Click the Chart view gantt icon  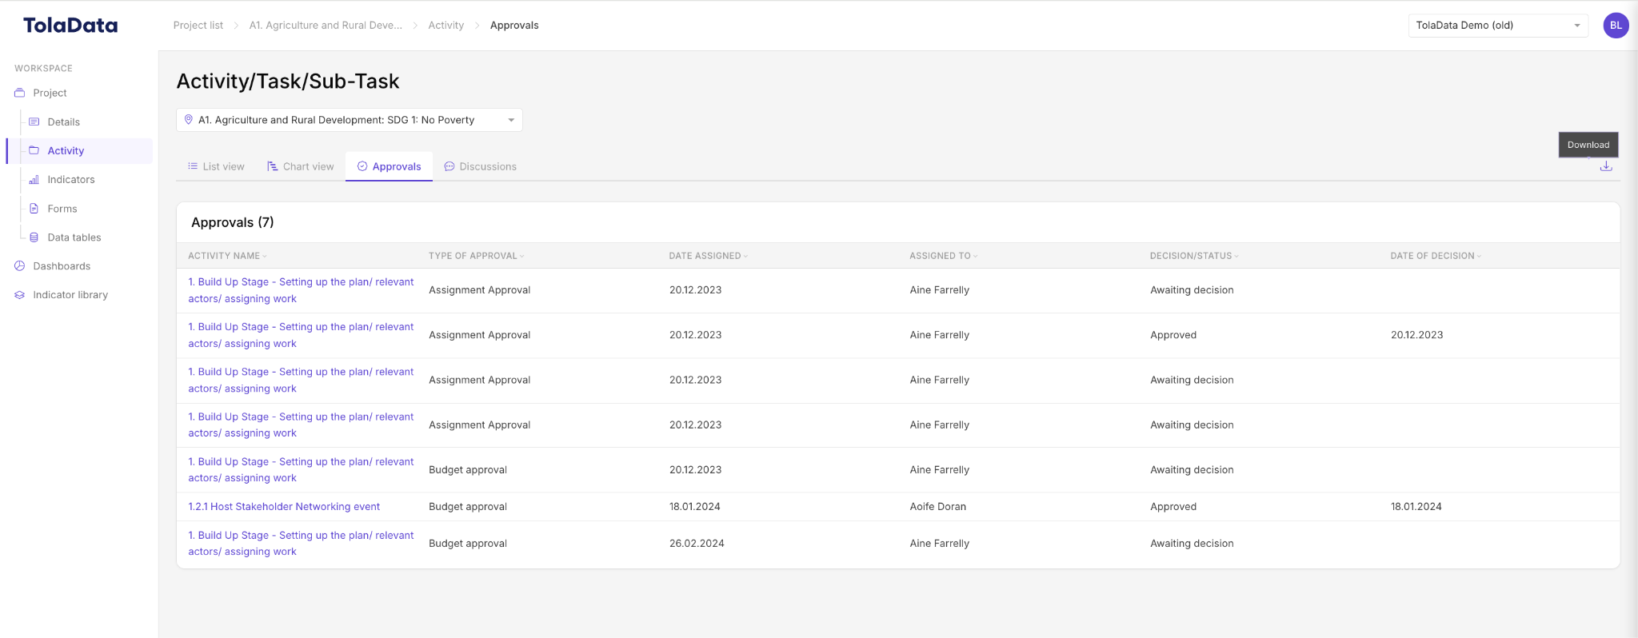tap(272, 166)
